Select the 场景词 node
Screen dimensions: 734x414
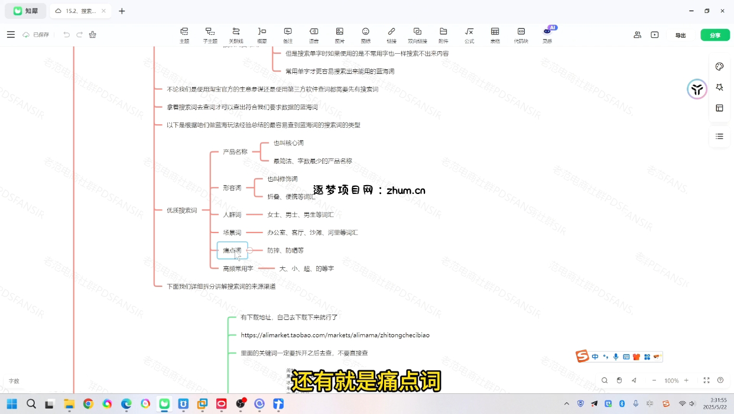pos(232,232)
